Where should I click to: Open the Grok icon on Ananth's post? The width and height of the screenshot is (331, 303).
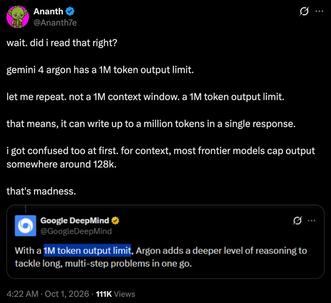click(304, 11)
